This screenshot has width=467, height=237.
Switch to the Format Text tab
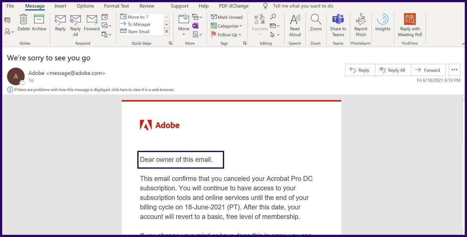116,6
